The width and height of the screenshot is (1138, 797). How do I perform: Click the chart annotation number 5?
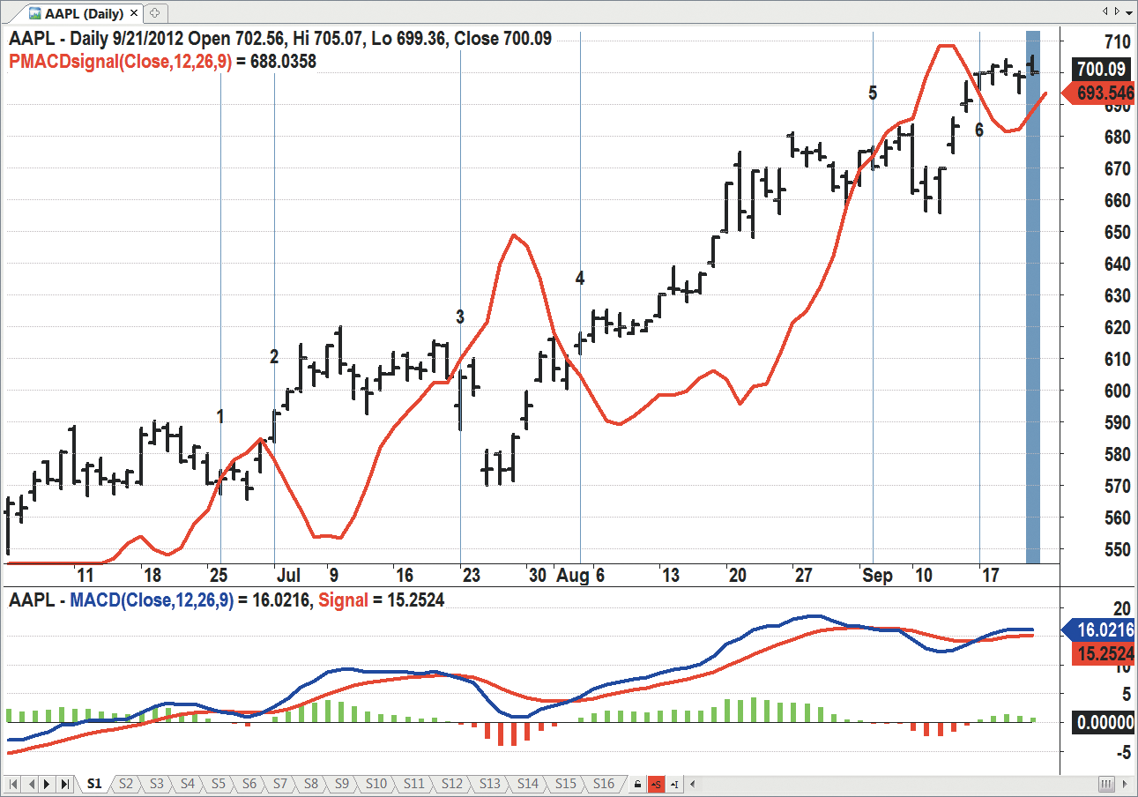pos(873,93)
